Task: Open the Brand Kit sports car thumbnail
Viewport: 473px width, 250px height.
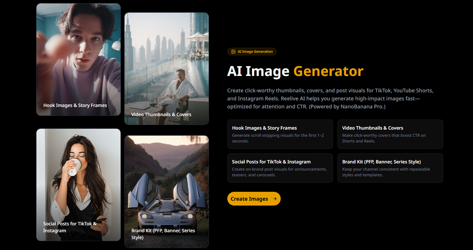Action: coord(166,192)
